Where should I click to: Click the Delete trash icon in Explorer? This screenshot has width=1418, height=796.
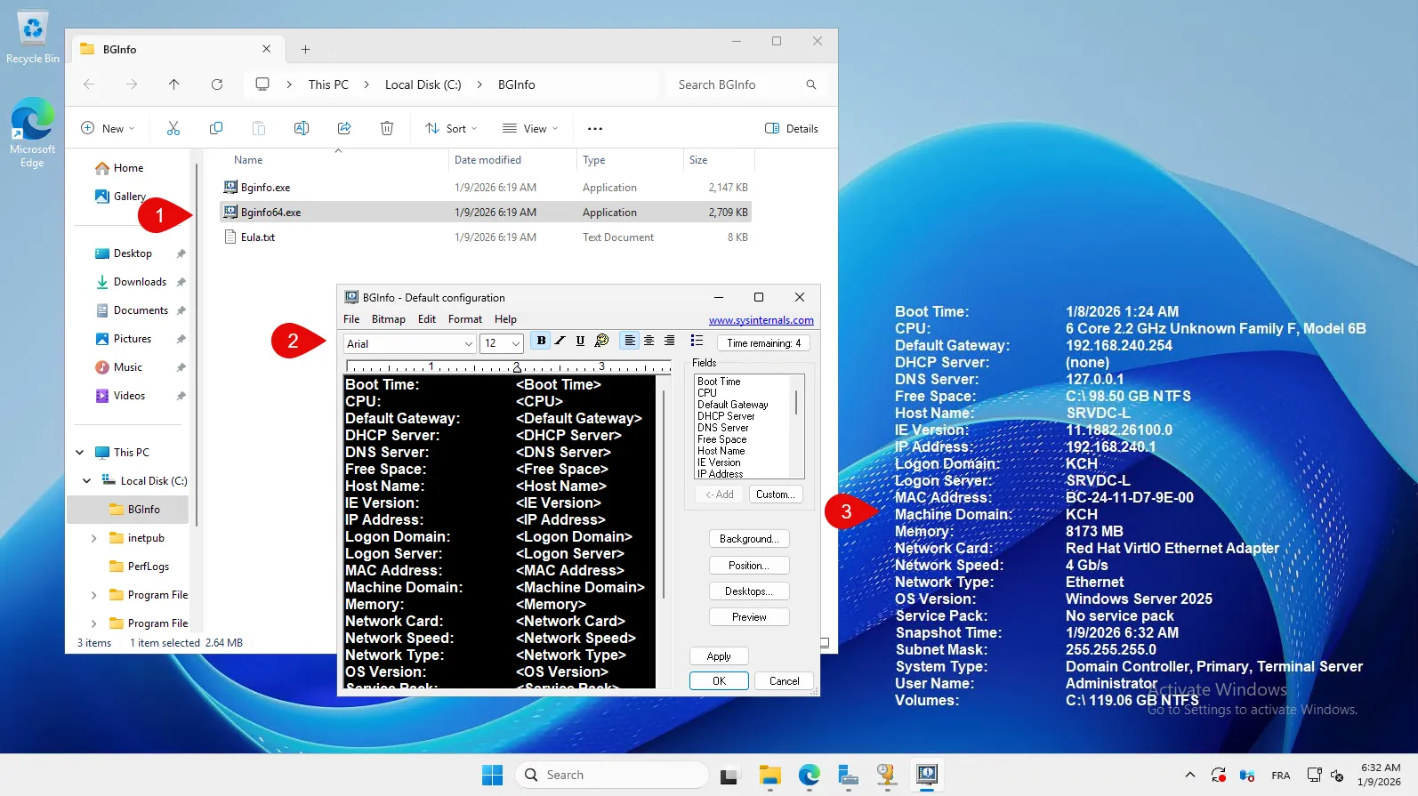click(x=387, y=129)
